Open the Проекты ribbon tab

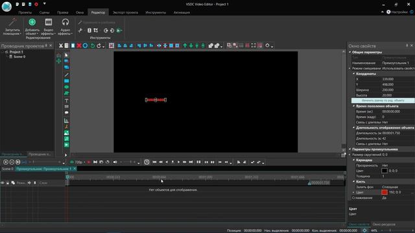[x=25, y=12]
